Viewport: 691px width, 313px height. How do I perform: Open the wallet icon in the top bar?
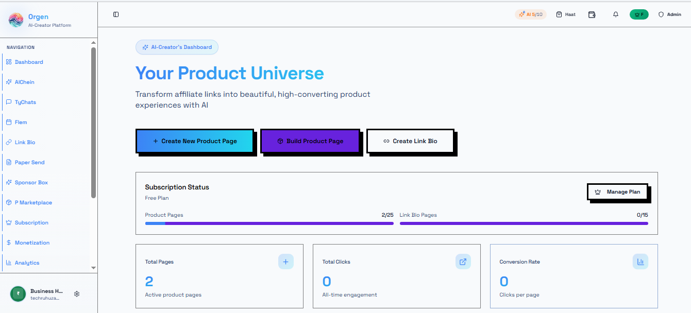(592, 14)
